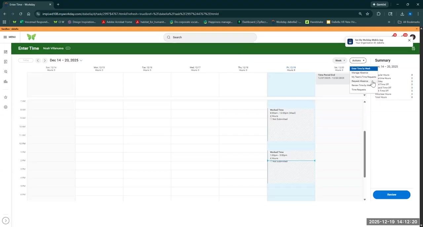Open the dashboard tiles sidebar icon

click(x=6, y=52)
